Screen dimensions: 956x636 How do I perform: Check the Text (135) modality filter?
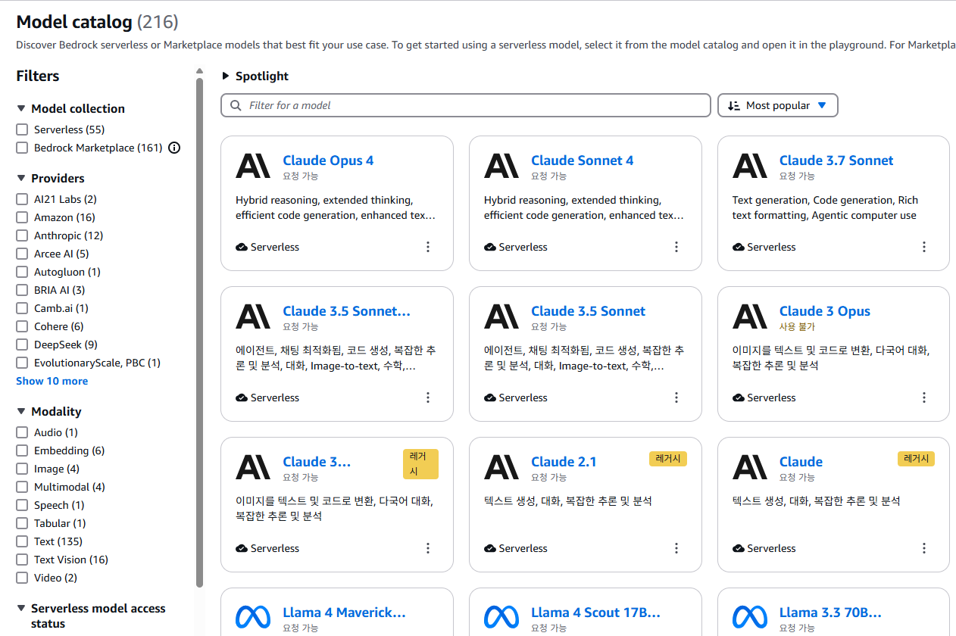click(22, 541)
